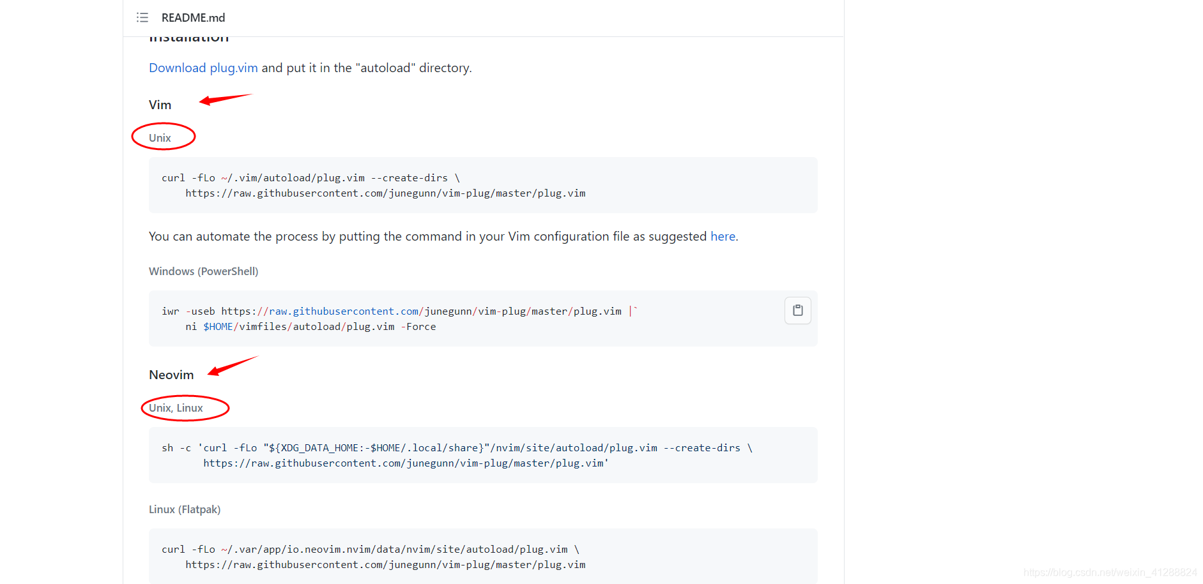Click the 'Neovim' section heading
Image resolution: width=1203 pixels, height=584 pixels.
tap(171, 375)
